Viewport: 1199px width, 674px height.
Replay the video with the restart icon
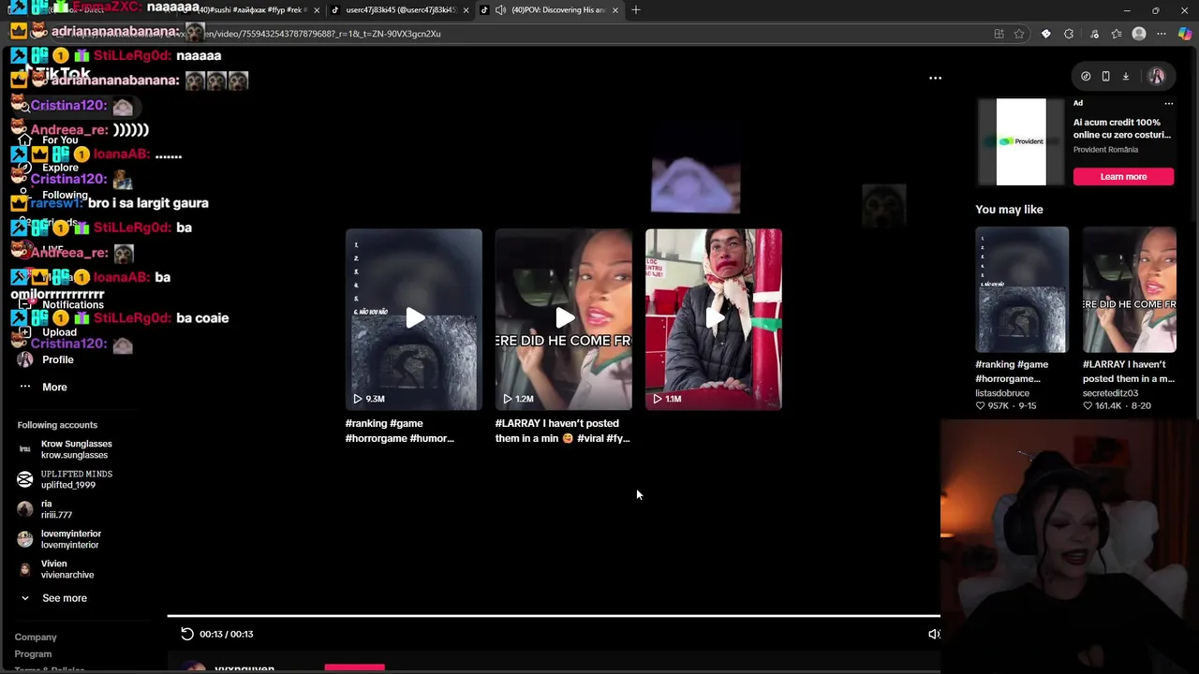pyautogui.click(x=187, y=634)
